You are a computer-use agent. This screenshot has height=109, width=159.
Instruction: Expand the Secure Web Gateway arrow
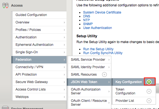(65, 82)
